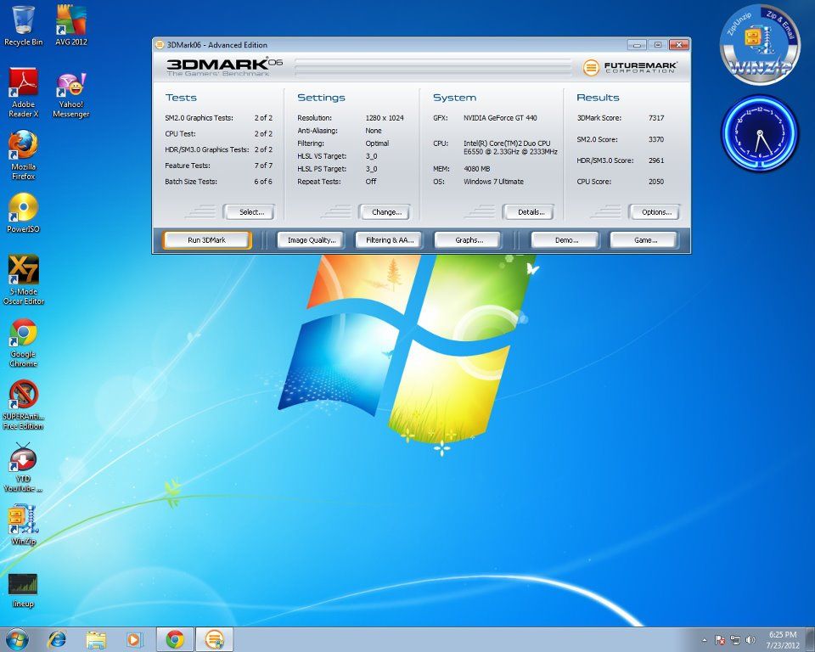815x652 pixels.
Task: Click the System section heading
Action: click(454, 98)
